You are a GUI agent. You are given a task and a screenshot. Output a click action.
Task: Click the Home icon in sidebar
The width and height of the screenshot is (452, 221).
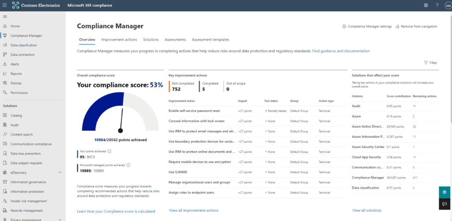coord(5,26)
